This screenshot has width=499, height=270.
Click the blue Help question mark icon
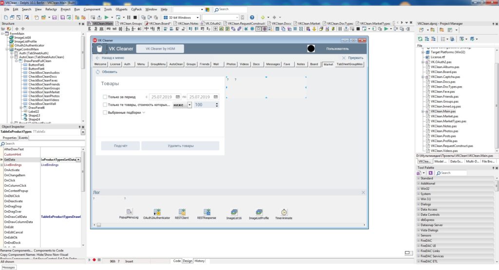pyautogui.click(x=252, y=18)
